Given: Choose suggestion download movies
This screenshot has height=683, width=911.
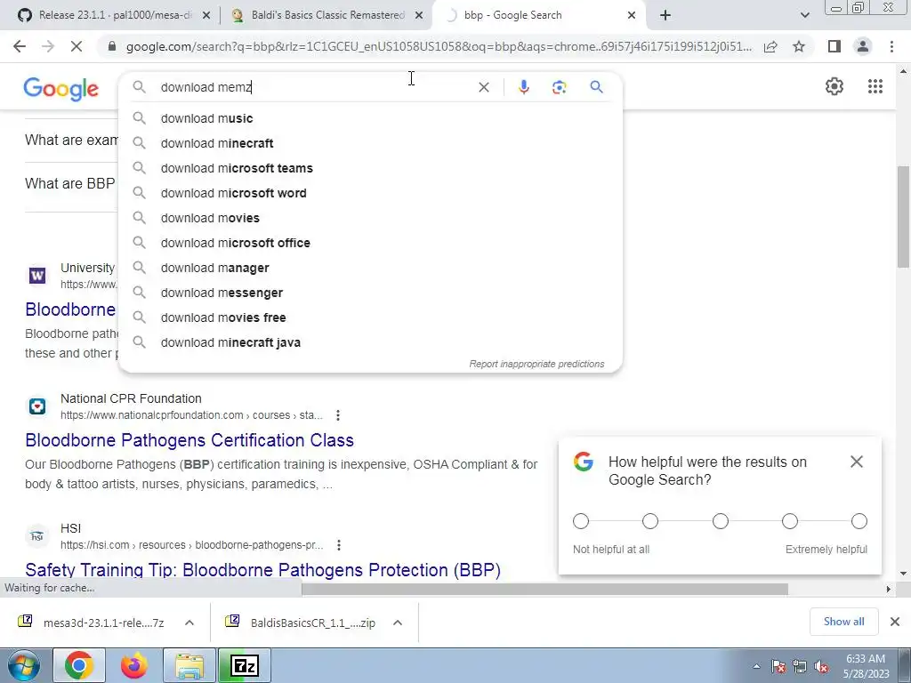Looking at the screenshot, I should click(371, 219).
